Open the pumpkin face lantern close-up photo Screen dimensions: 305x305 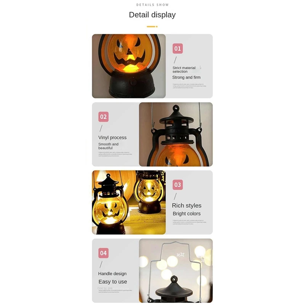[x=129, y=66]
